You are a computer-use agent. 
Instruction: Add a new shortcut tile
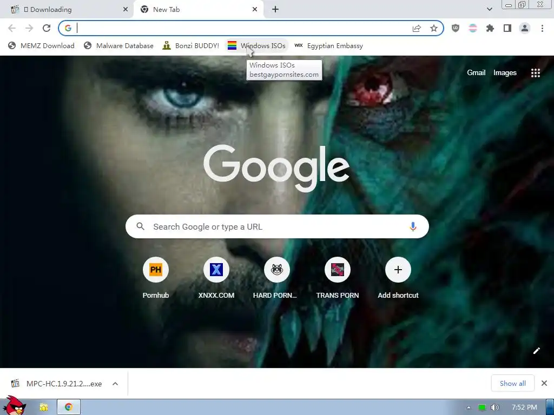(398, 270)
